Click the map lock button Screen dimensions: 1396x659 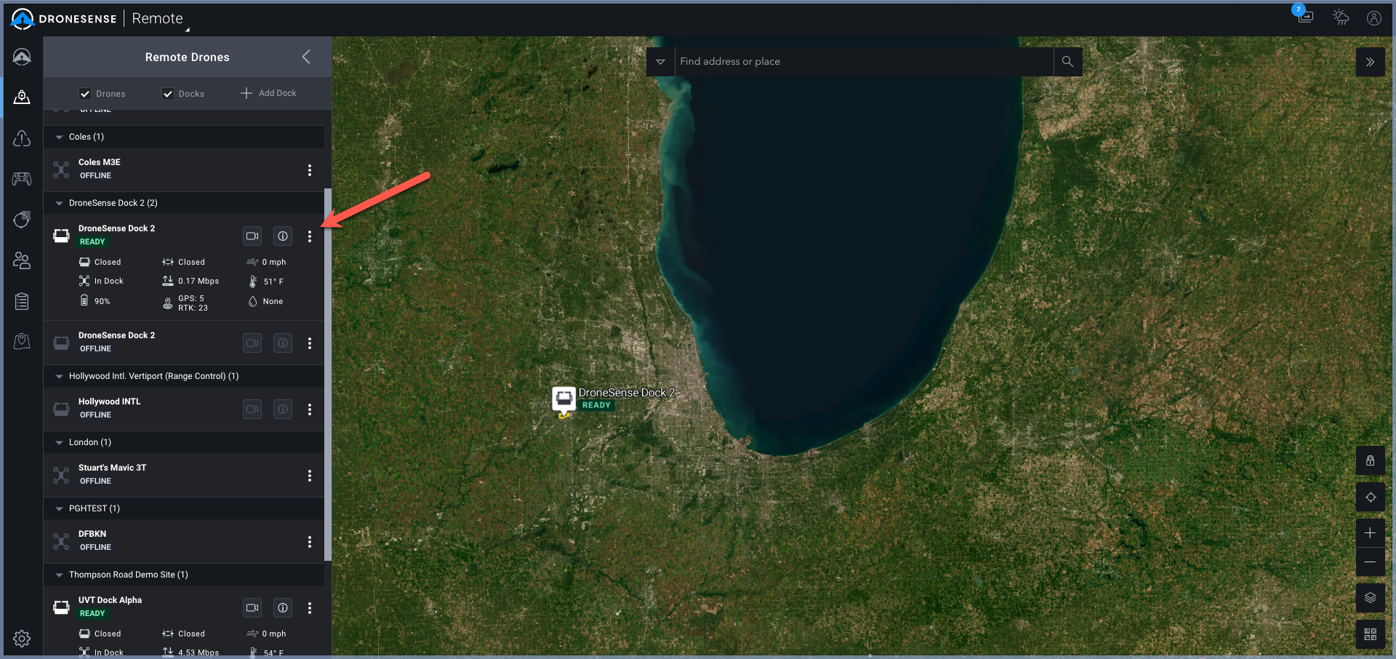tap(1370, 461)
